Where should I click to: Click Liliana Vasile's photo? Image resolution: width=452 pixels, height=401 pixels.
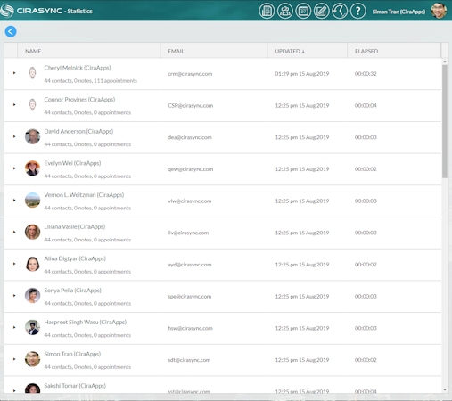pos(32,232)
